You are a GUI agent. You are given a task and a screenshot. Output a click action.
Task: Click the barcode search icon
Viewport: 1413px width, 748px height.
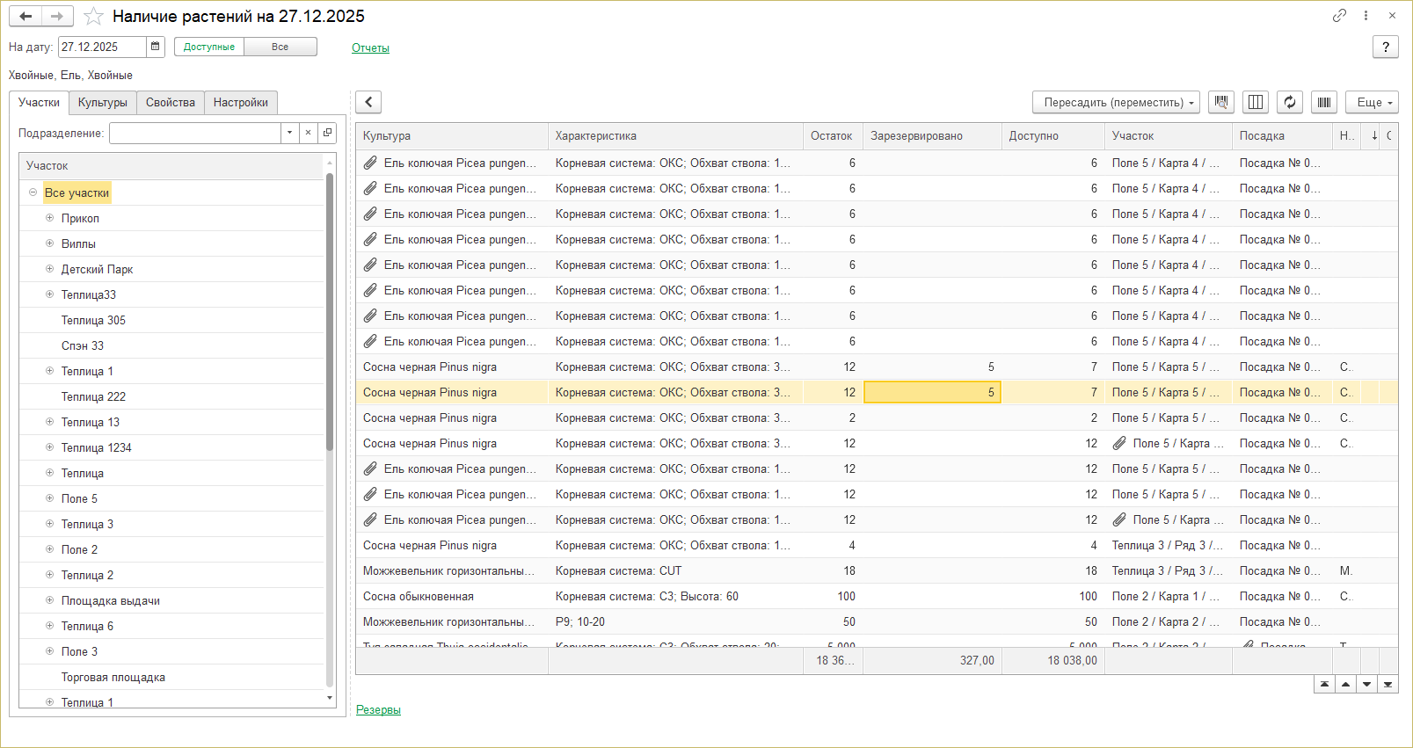pos(1220,103)
